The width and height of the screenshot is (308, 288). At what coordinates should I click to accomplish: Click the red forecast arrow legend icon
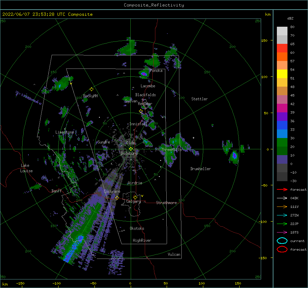[x=282, y=189]
